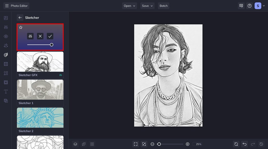Expand the account chevron next to avatar
This screenshot has height=149, width=268.
pyautogui.click(x=264, y=6)
